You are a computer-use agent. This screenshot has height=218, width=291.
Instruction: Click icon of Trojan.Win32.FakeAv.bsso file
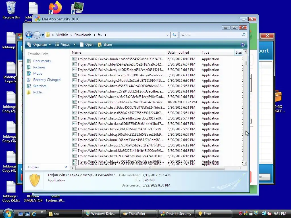(75, 118)
